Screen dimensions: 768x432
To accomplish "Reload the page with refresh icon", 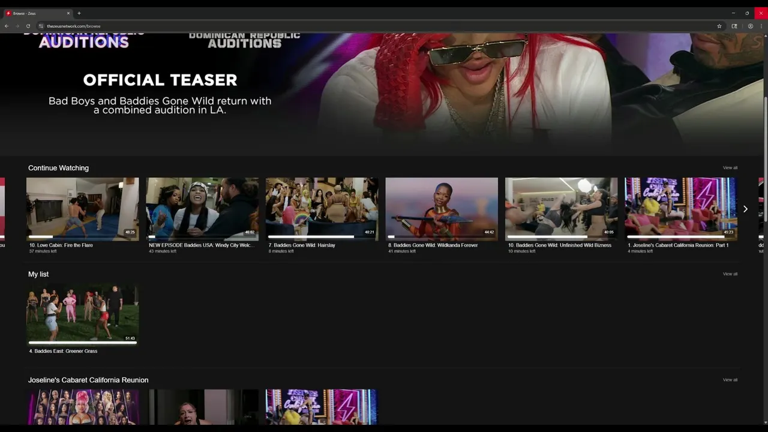I will [x=28, y=26].
